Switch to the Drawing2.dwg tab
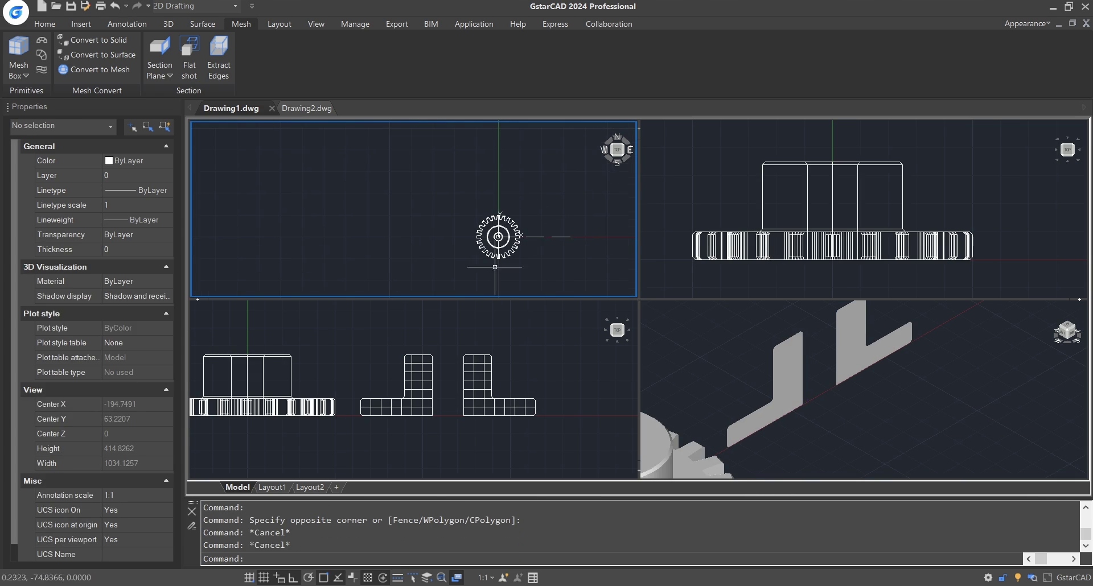 tap(306, 108)
